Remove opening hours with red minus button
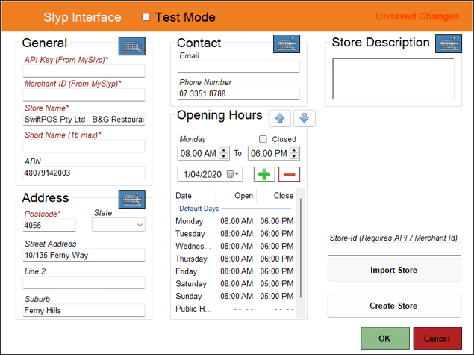This screenshot has width=474, height=355. tap(290, 174)
